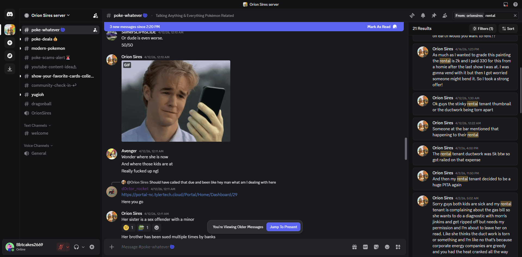Open Discord direct messages home icon
Screen dimensions: 522x257
tap(10, 14)
